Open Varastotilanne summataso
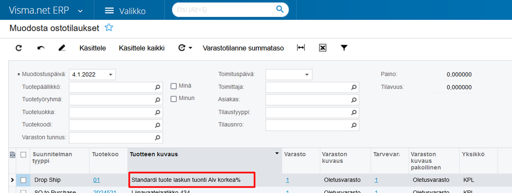This screenshot has height=193, width=512. pyautogui.click(x=243, y=48)
